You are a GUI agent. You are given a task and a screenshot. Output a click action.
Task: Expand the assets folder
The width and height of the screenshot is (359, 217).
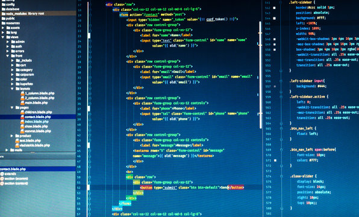[x=3, y=28]
